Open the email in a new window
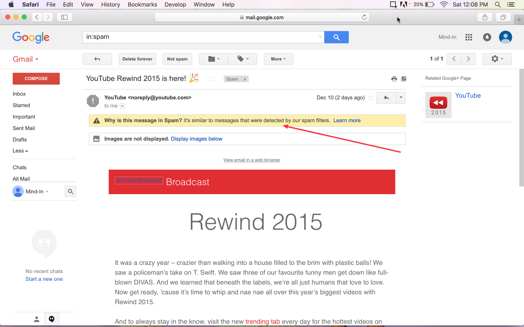 (x=404, y=78)
